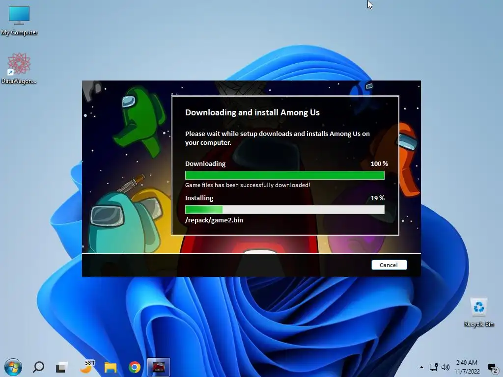The width and height of the screenshot is (503, 377).
Task: Click the Downloading progress bar
Action: click(284, 175)
